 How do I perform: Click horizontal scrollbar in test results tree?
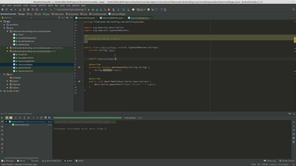click(22, 158)
